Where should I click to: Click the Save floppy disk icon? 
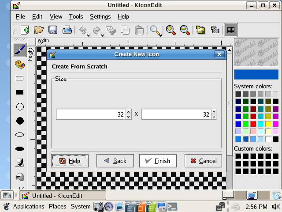click(53, 30)
